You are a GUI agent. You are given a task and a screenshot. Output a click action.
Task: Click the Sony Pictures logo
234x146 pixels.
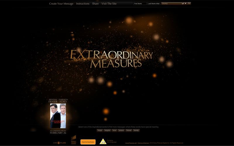pos(74,140)
